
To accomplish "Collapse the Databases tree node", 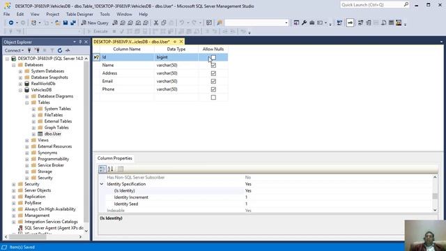I will tap(14, 65).
